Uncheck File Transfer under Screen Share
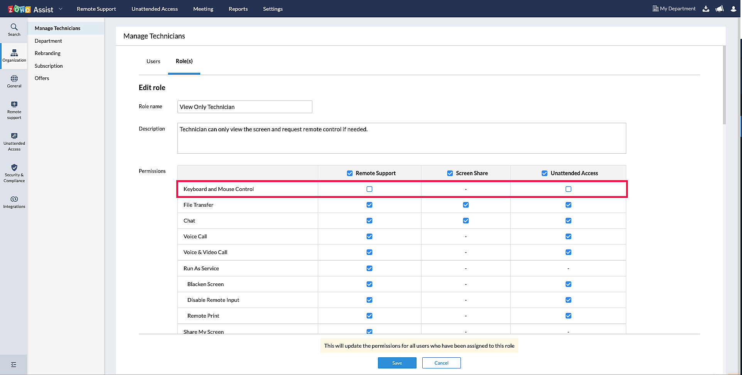The width and height of the screenshot is (742, 375). coord(466,205)
